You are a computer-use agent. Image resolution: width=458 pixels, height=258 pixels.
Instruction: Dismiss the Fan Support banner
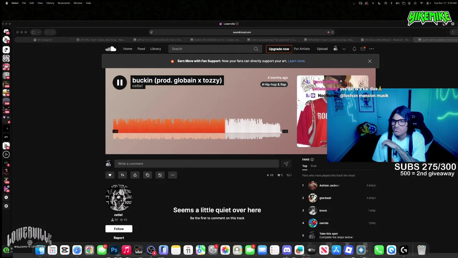(x=370, y=61)
